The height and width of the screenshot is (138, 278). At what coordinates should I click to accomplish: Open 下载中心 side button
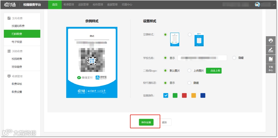[271, 68]
